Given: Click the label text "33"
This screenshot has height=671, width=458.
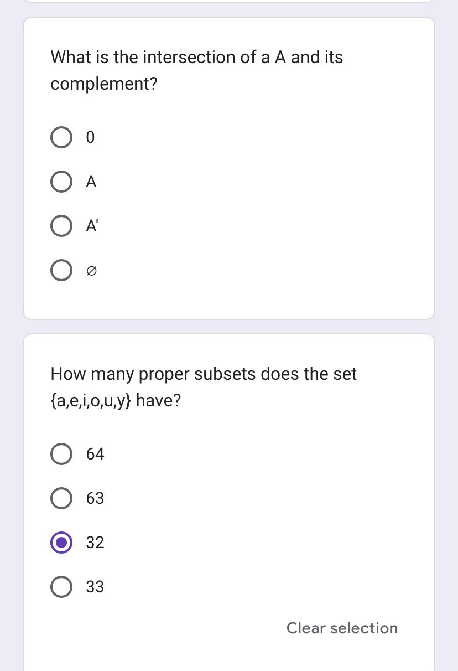Looking at the screenshot, I should coord(95,587).
